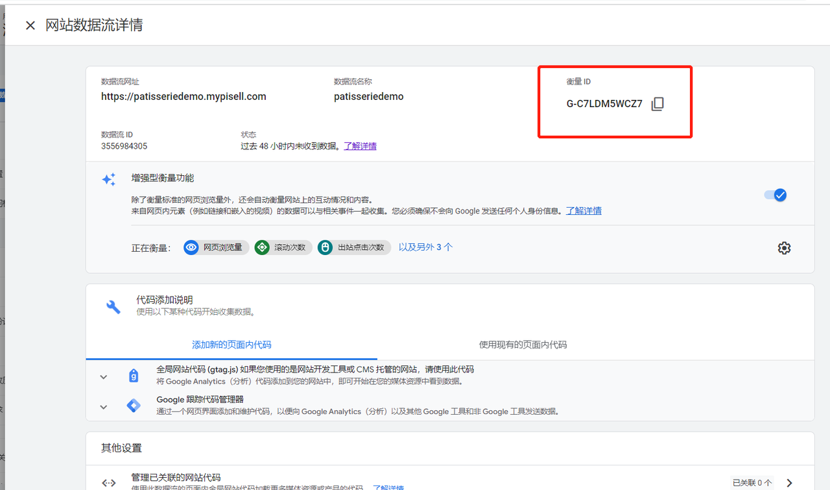Open 了解详情 link beside the status message
830x490 pixels.
point(360,146)
